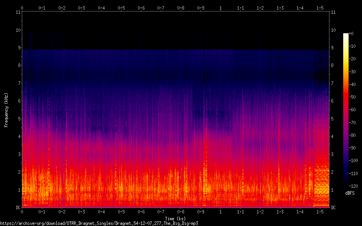Click the 2 label on the left frequency axis
The width and height of the screenshot is (362, 226).
click(x=18, y=172)
